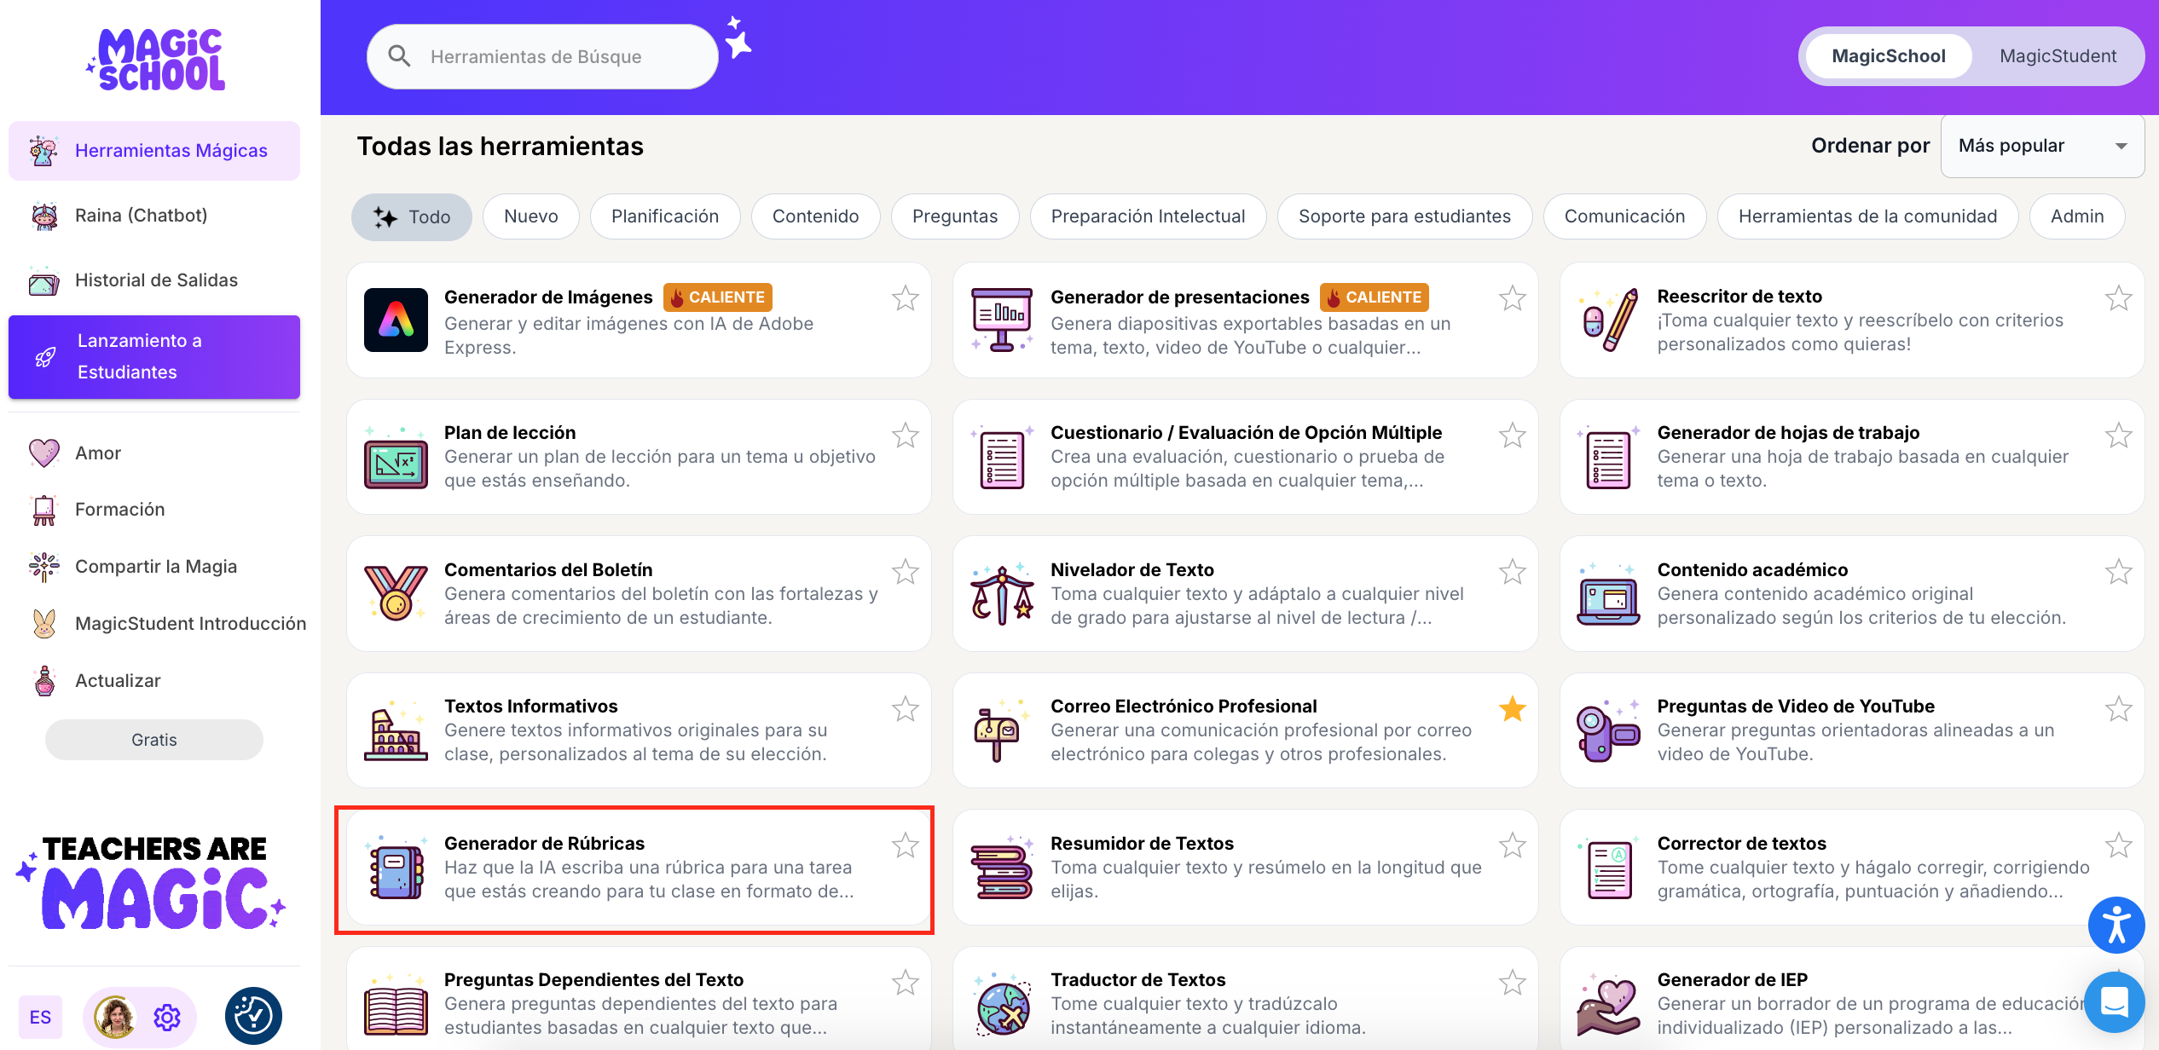The image size is (2159, 1050).
Task: Click the Adobe Express image generator icon
Action: (396, 320)
